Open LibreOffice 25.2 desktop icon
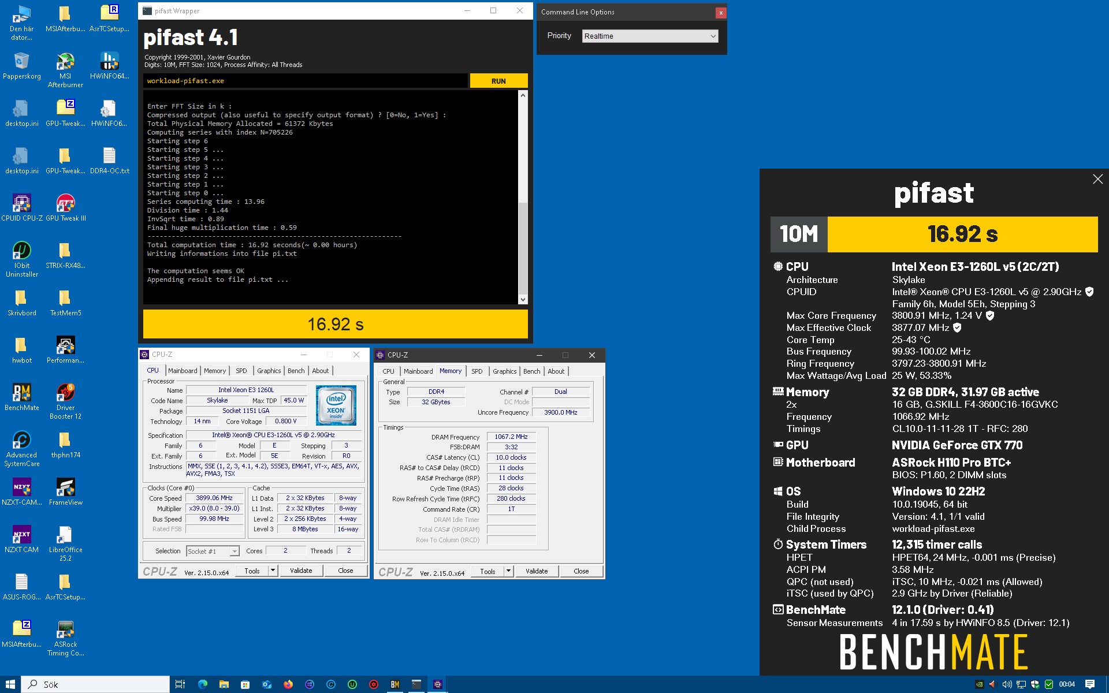 coord(65,544)
